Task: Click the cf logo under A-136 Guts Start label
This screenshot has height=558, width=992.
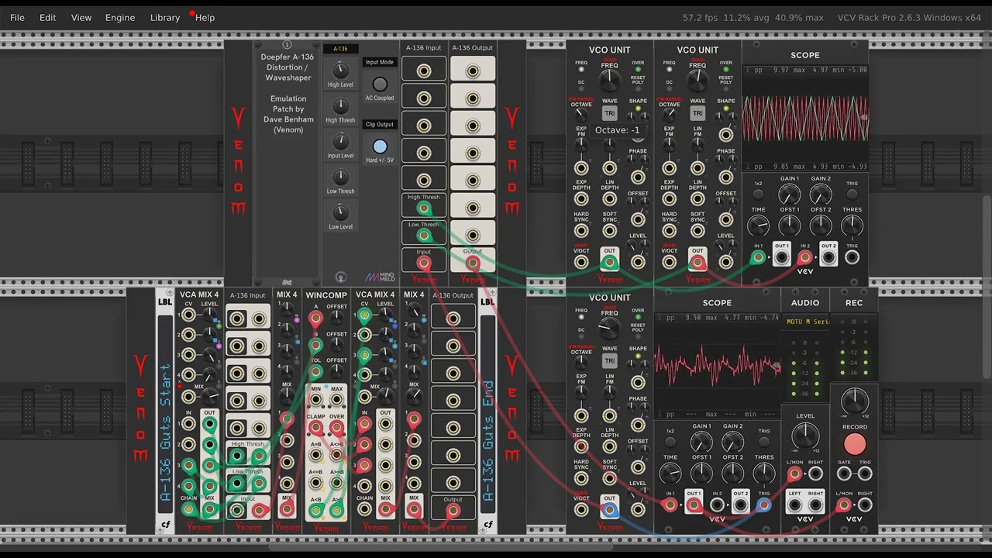Action: 165,525
